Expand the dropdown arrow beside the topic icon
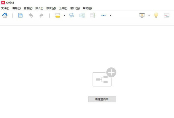Image resolution: width=174 pixels, height=118 pixels. click(x=64, y=15)
